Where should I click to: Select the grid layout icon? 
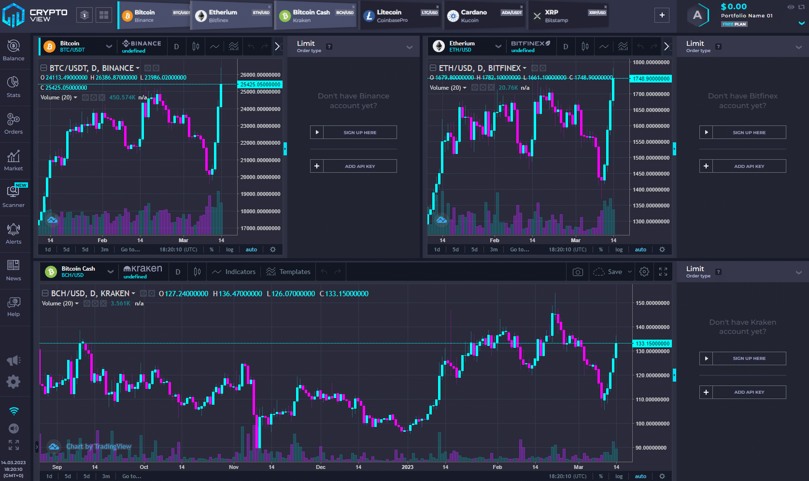tap(104, 15)
